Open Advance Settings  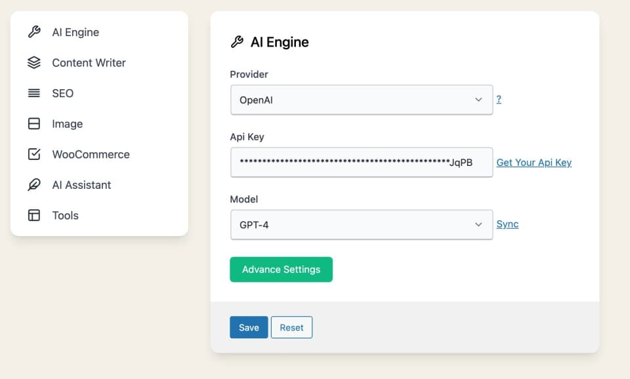point(282,269)
